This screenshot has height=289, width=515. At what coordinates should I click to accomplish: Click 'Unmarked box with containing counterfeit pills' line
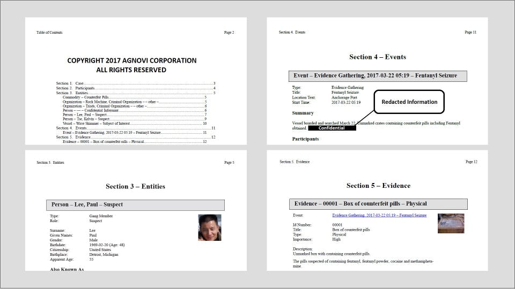pos(332,254)
